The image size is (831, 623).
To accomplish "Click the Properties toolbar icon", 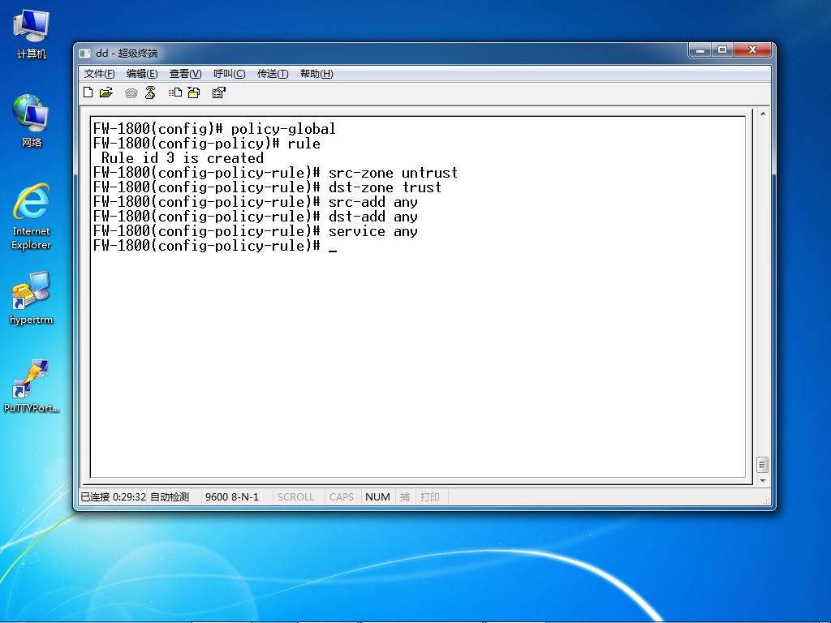I will 218,92.
